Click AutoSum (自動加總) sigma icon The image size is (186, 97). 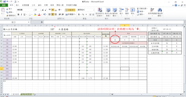138,9
